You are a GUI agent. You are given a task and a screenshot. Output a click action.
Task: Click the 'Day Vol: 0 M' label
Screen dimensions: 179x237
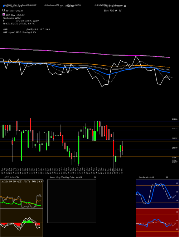coord(112,11)
